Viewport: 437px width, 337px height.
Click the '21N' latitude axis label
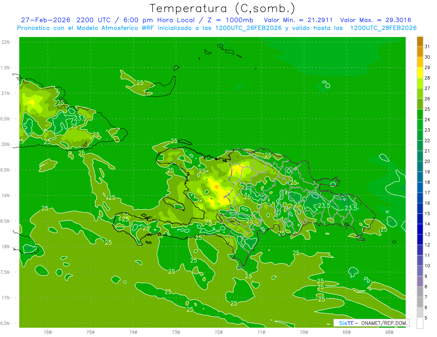[x=6, y=93]
